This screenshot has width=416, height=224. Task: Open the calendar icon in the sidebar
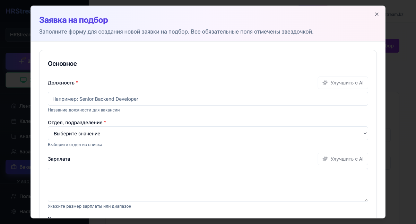click(14, 121)
